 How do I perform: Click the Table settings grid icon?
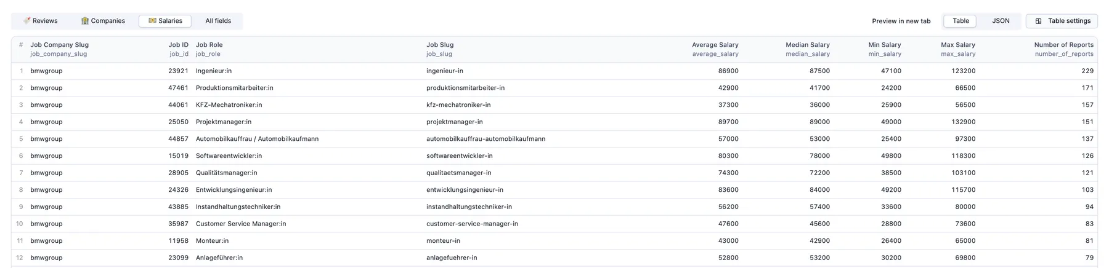(x=1038, y=21)
